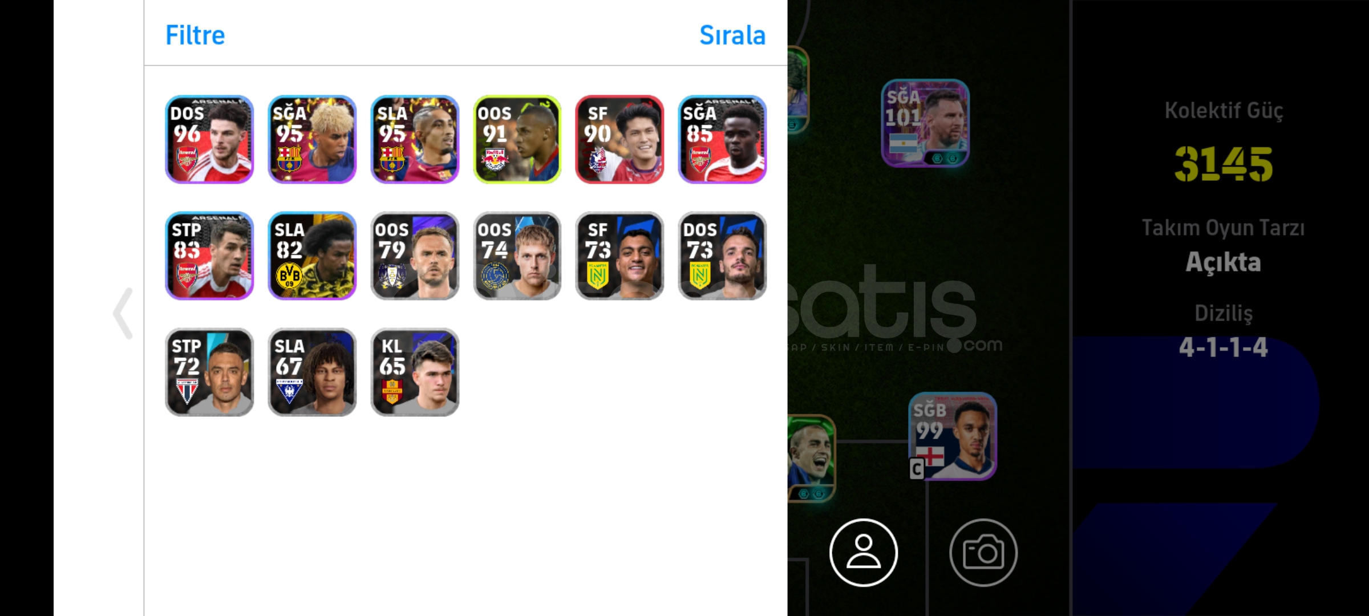
Task: Choose the OOS 91 Red Bull card
Action: click(517, 139)
